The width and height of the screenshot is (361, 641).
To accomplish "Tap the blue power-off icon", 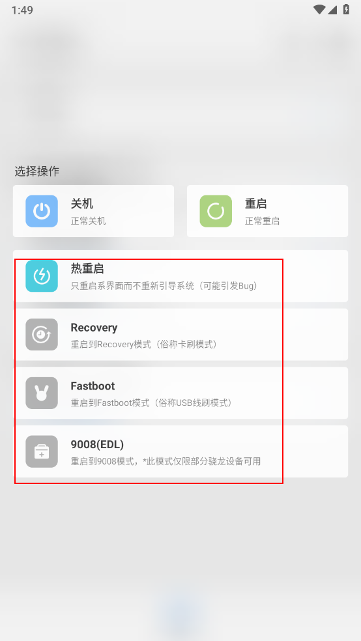I will click(42, 211).
